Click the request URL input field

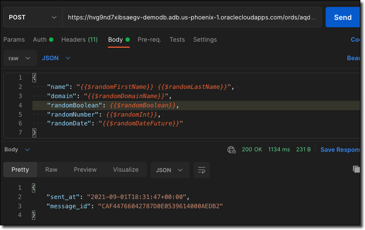pos(192,17)
